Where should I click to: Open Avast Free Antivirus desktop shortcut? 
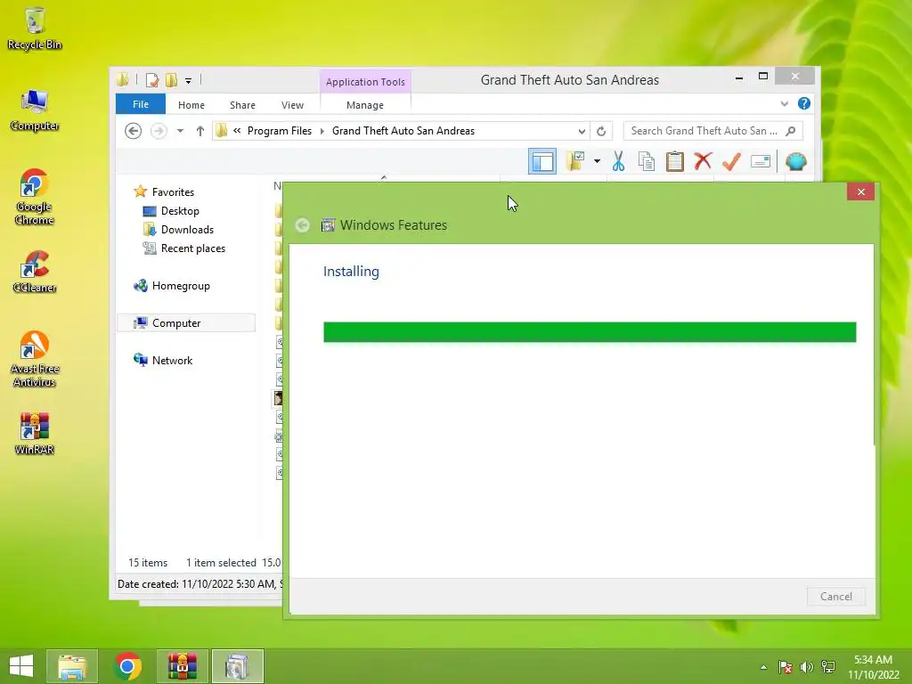coord(35,359)
